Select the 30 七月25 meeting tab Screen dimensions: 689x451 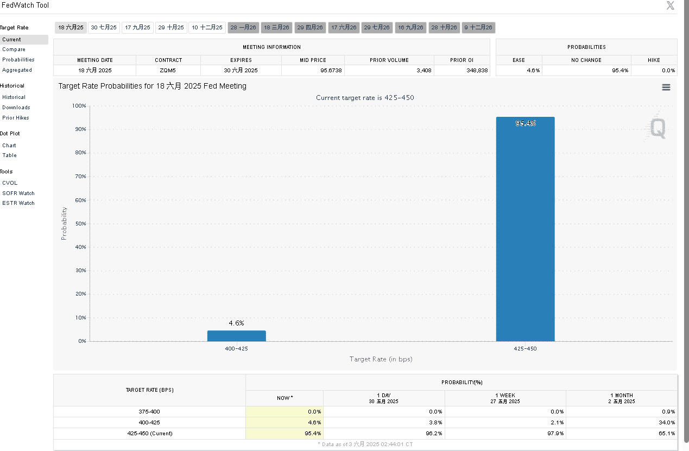pos(104,27)
